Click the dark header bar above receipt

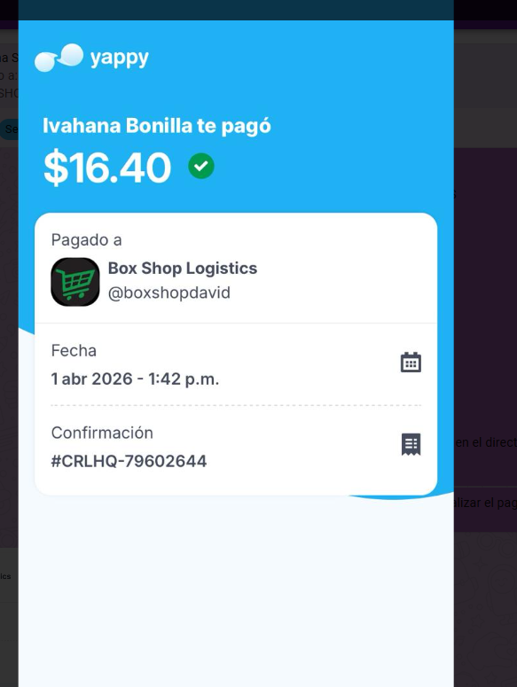click(236, 10)
